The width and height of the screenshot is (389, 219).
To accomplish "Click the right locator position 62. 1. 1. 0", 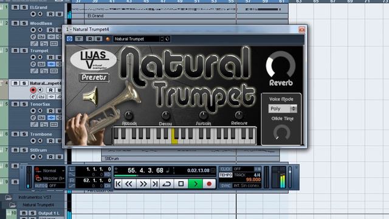I will coord(97,180).
